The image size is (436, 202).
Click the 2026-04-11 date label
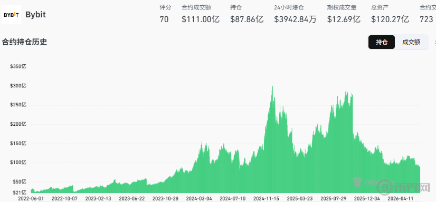[x=401, y=199]
